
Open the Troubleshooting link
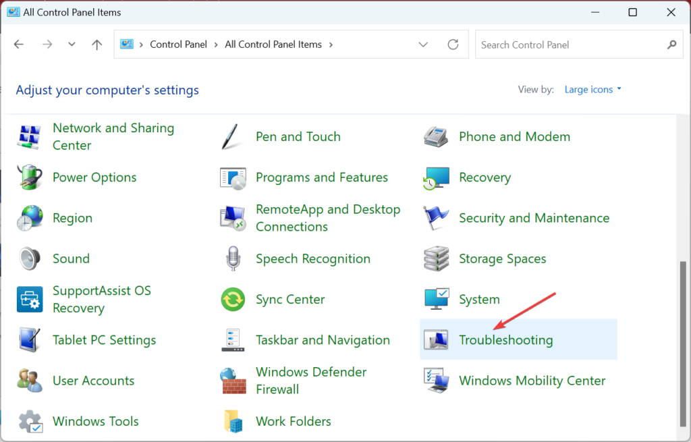click(506, 339)
